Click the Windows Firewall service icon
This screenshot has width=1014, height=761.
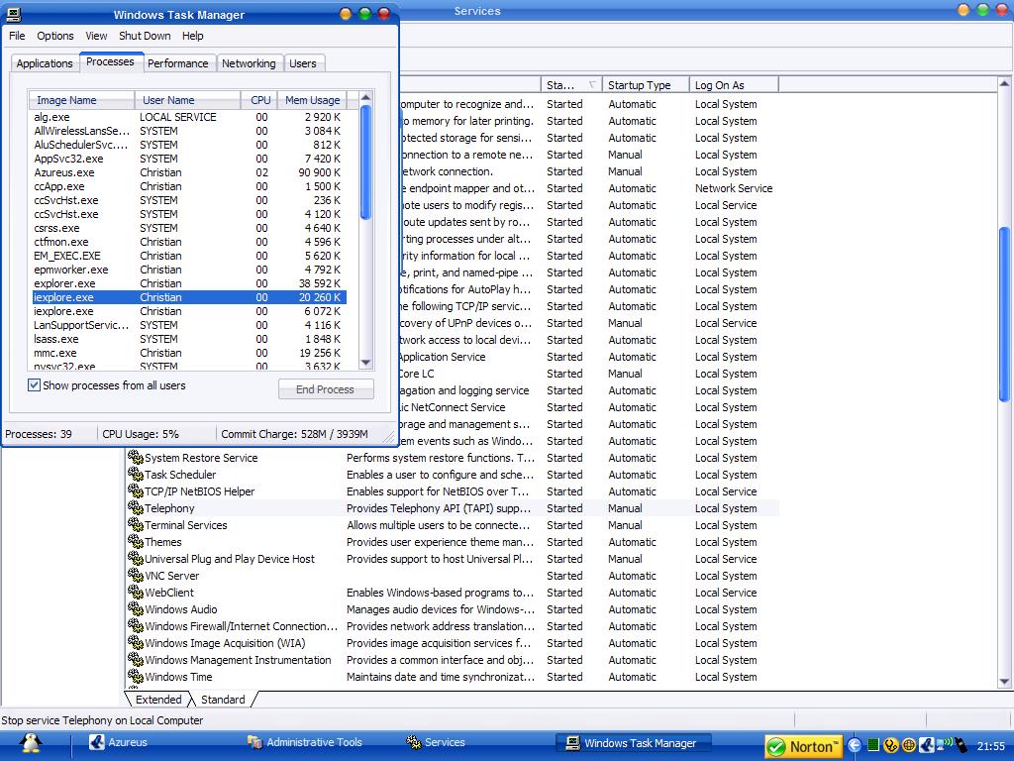coord(135,625)
